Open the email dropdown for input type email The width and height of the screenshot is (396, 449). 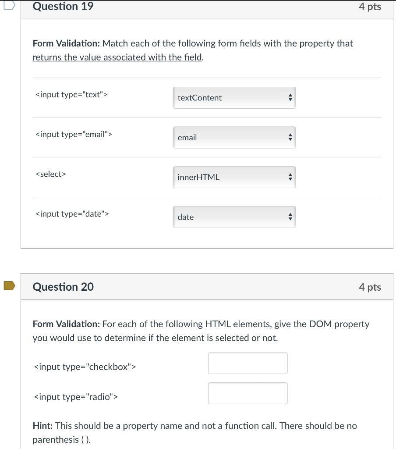[x=234, y=137]
